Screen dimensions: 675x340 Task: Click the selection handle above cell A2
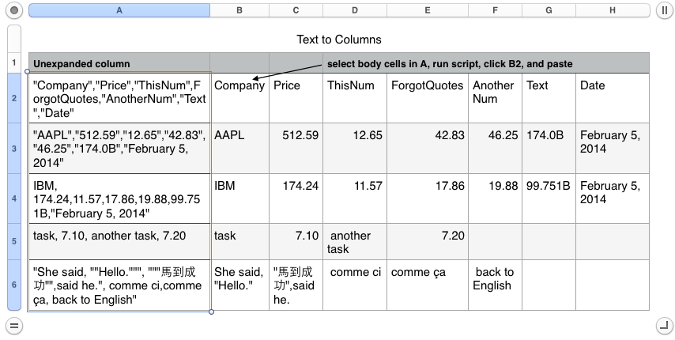click(x=28, y=72)
